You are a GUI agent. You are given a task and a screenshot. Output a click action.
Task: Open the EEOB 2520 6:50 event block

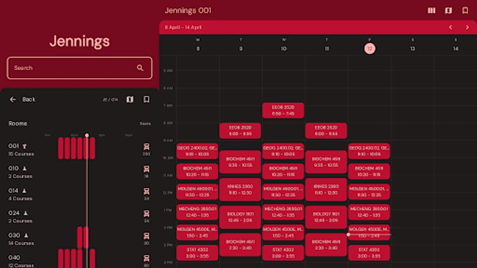pyautogui.click(x=283, y=110)
